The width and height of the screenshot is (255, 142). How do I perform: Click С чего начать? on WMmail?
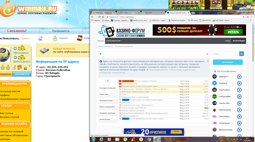17,31
